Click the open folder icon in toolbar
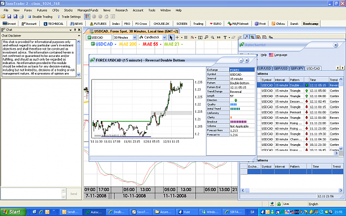Screen dimensions: 346x216 point(3,17)
